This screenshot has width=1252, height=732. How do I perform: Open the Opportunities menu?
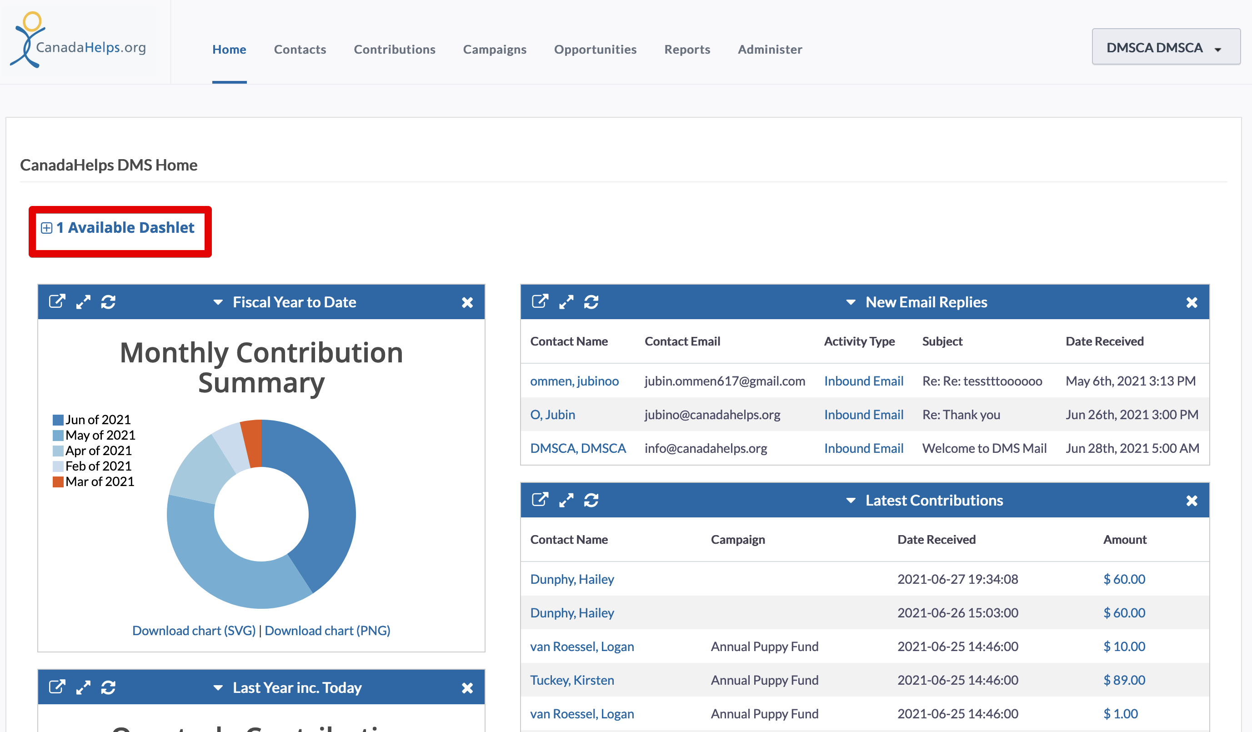(595, 49)
